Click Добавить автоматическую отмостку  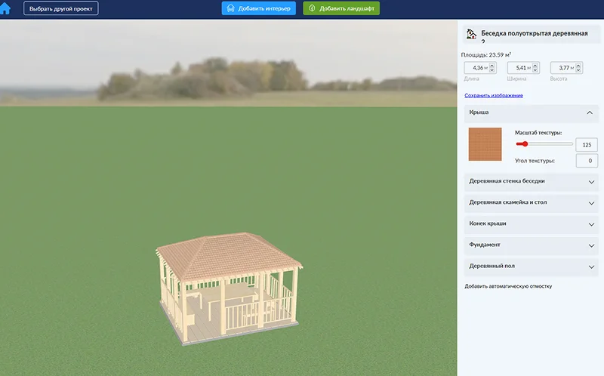coord(509,287)
